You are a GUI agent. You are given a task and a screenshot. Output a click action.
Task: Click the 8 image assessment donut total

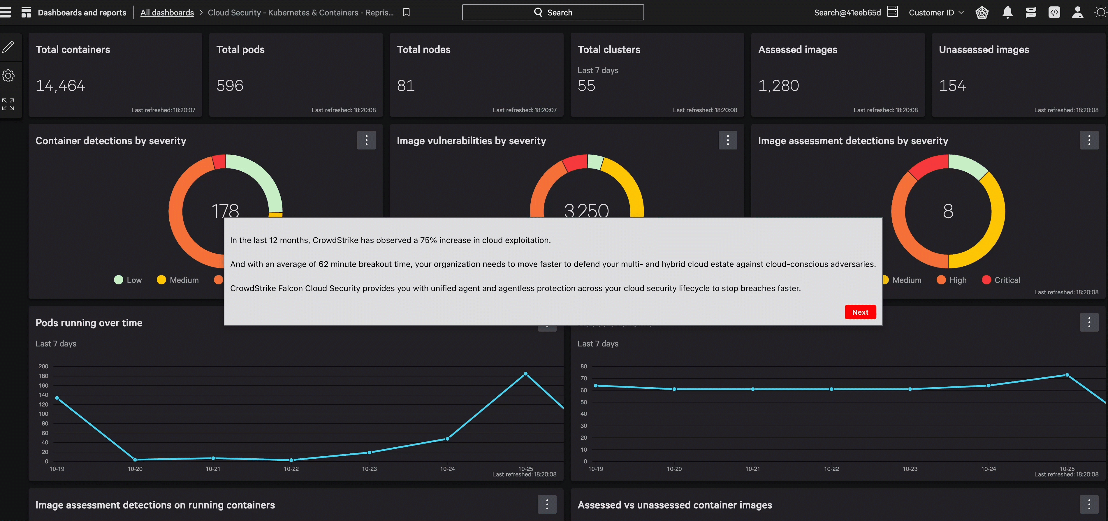tap(948, 211)
